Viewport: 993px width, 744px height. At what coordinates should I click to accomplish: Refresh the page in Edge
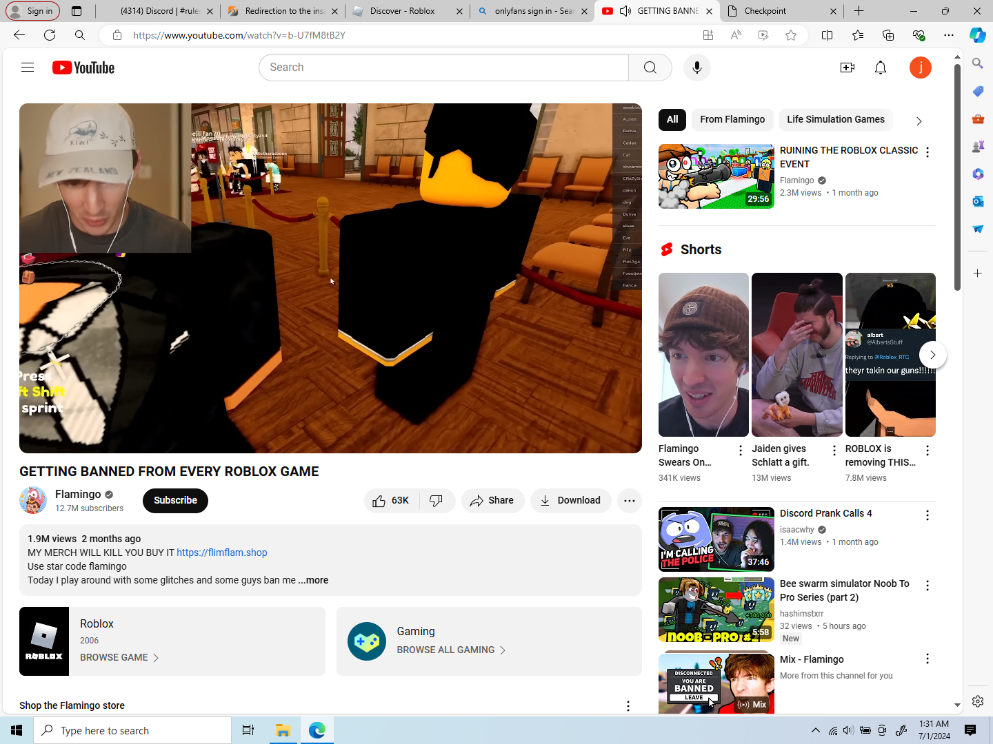click(x=50, y=35)
